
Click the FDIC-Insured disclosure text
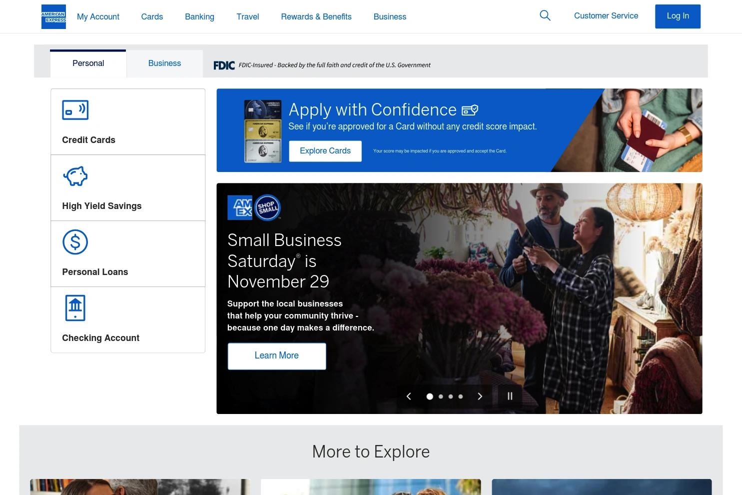click(334, 65)
